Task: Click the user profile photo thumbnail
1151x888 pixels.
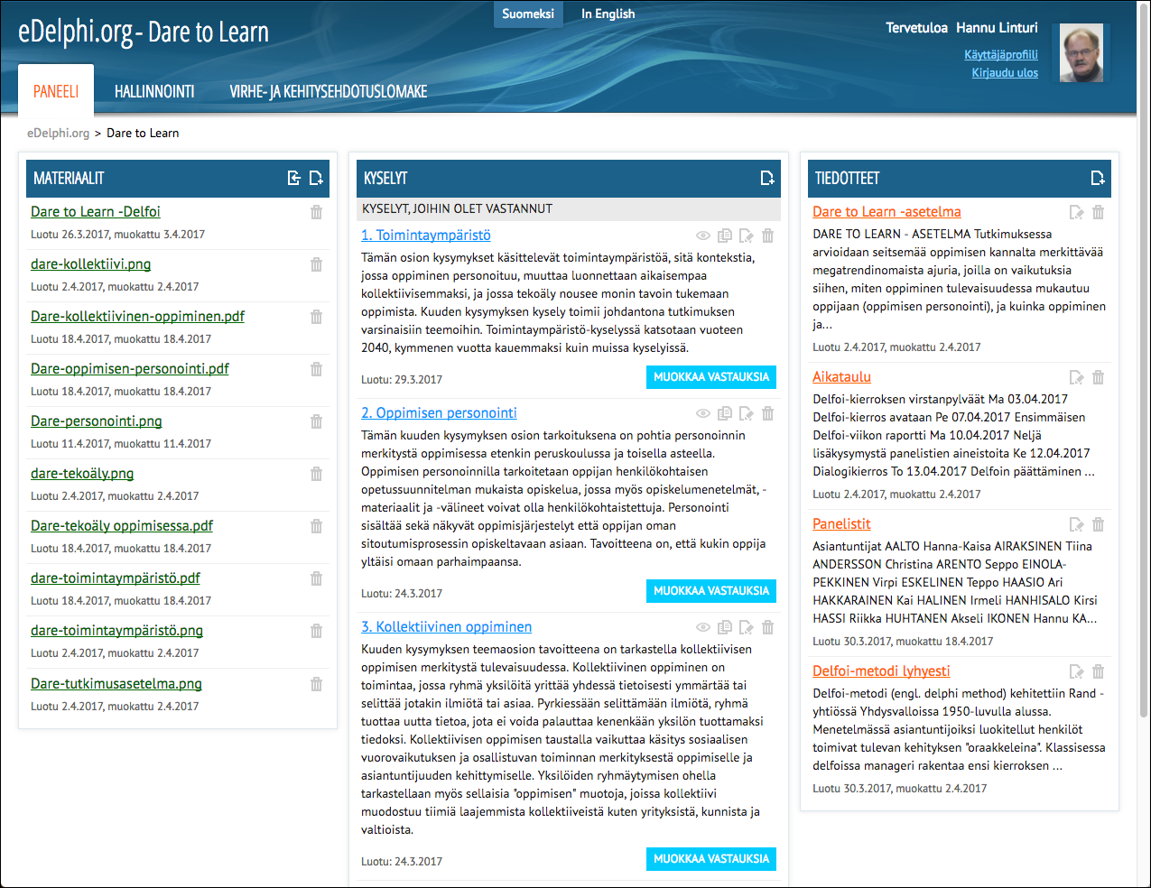Action: [x=1081, y=53]
